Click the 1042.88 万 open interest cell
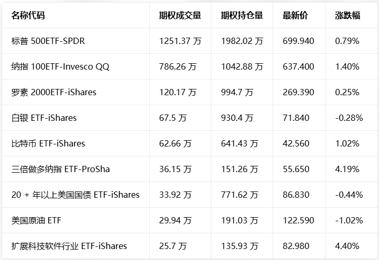Viewport: 379px width, 260px height. point(242,66)
